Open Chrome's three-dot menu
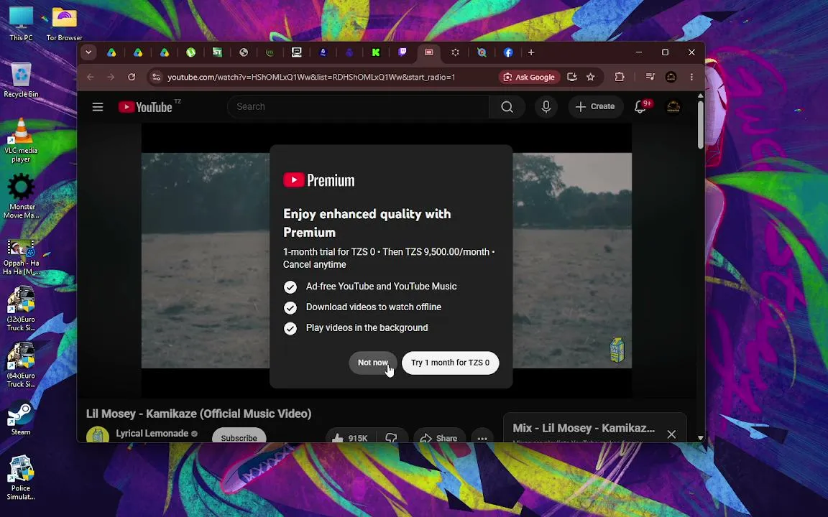The image size is (828, 517). (691, 77)
